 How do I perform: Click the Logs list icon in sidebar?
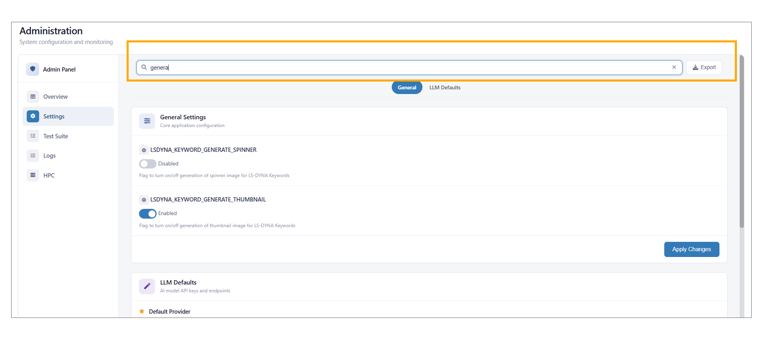coord(33,156)
